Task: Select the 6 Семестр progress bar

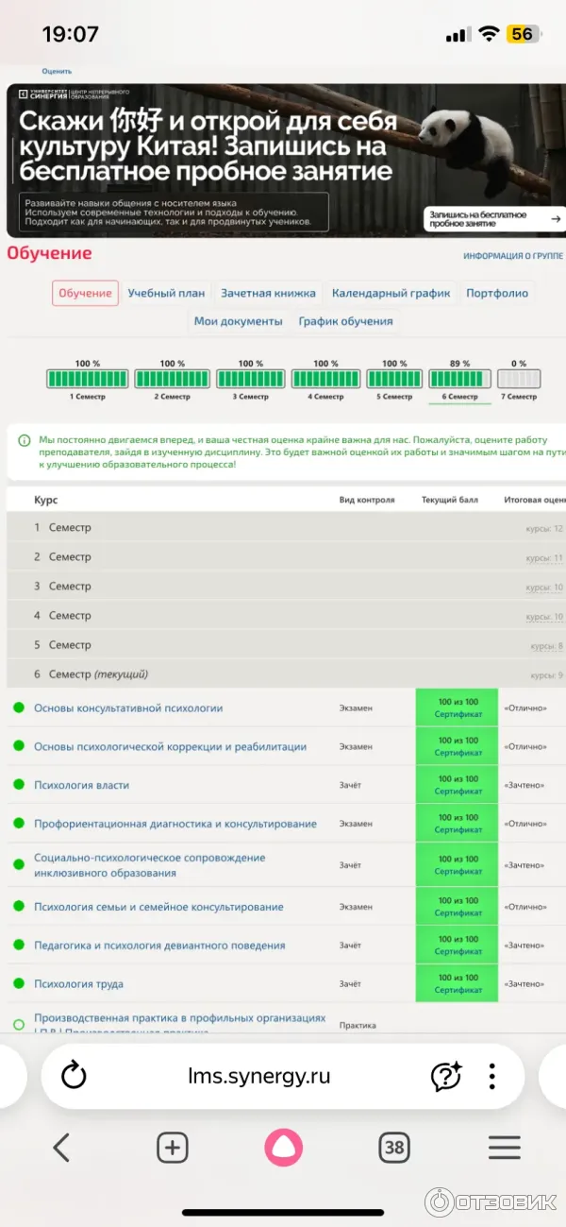Action: click(x=460, y=379)
